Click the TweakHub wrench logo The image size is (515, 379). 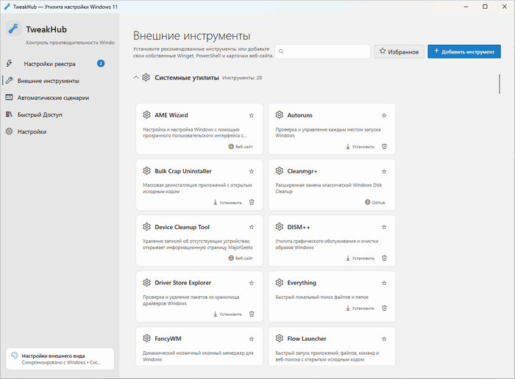pos(13,29)
